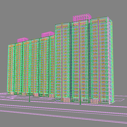Pick the green street lamp before the tall tower
Image resolution: width=127 pixels, height=127 pixels.
point(80,96)
